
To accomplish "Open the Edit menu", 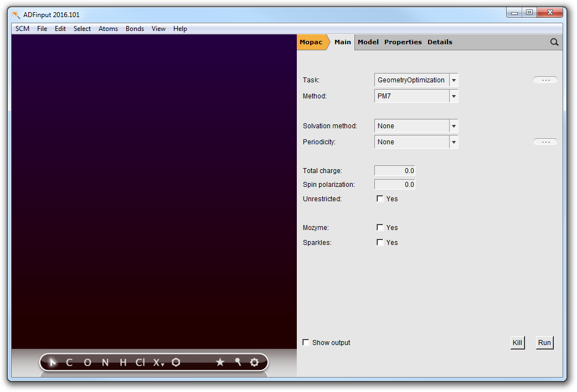I will click(x=60, y=29).
